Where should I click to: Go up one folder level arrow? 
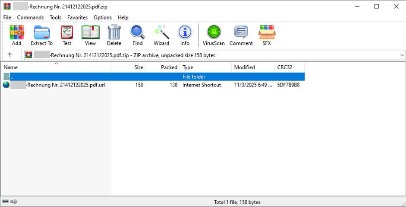tap(9, 55)
